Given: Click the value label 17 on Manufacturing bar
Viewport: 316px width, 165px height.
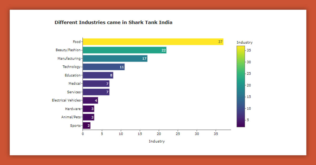Looking at the screenshot, I should point(144,59).
